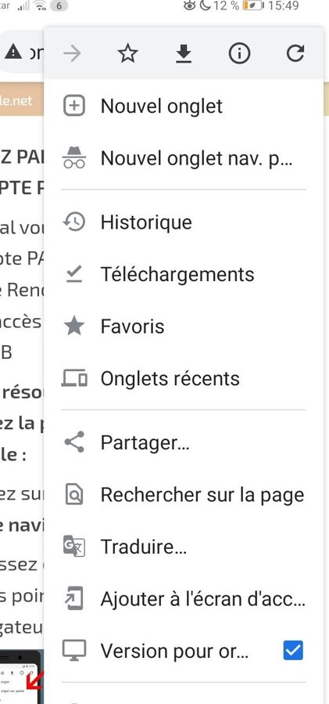Choose Onglets récents
This screenshot has height=704, width=329.
184,378
